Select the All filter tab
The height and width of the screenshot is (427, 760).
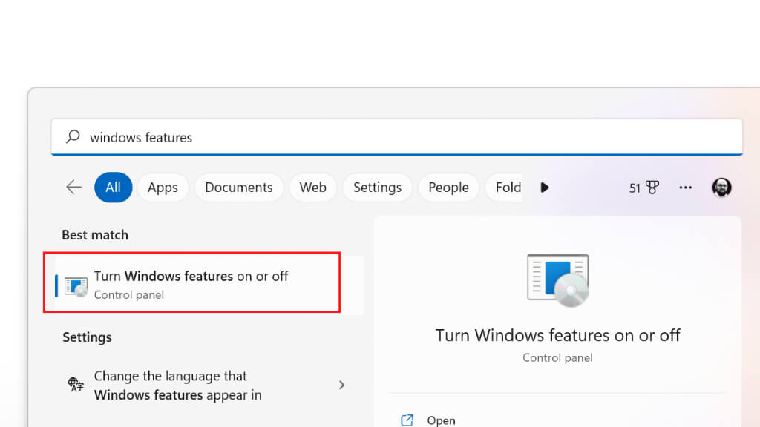113,188
